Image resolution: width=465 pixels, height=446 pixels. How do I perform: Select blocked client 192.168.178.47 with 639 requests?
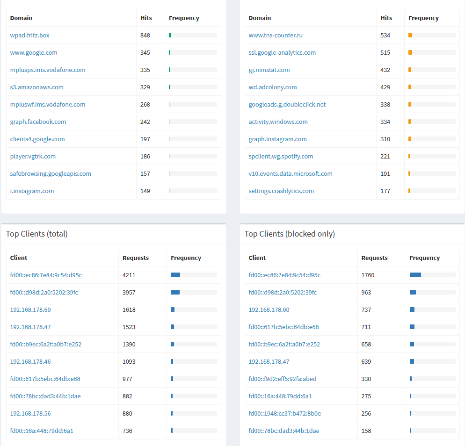[x=269, y=361]
